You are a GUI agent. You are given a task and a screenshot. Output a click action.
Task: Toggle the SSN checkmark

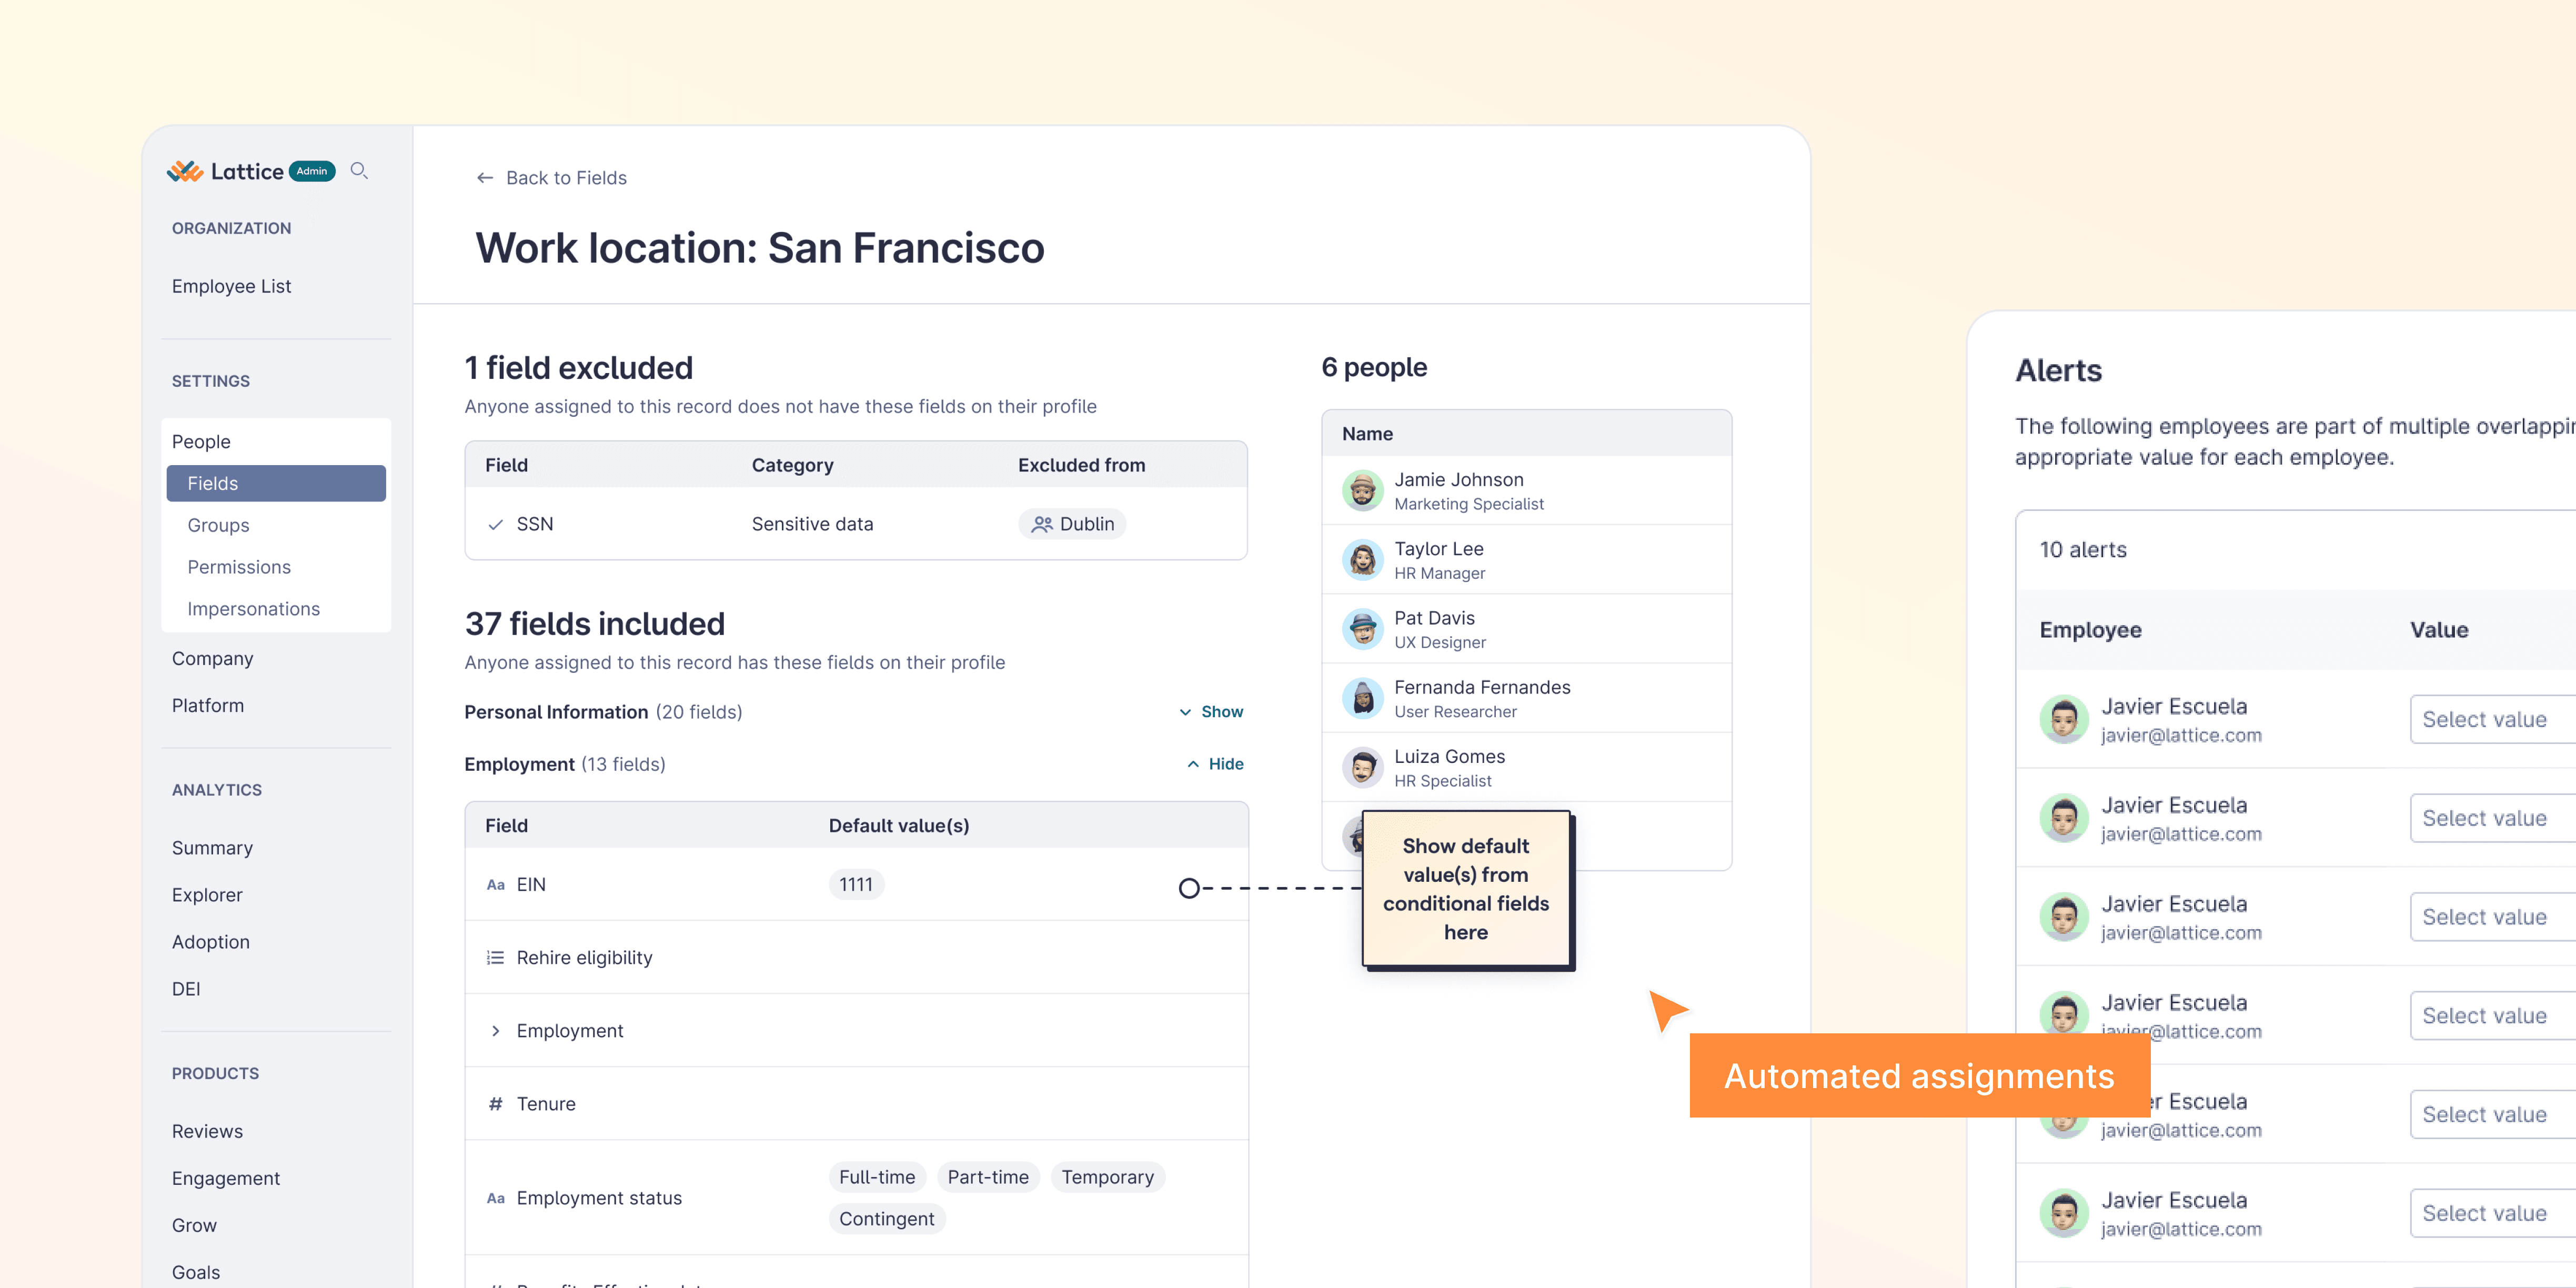[495, 524]
